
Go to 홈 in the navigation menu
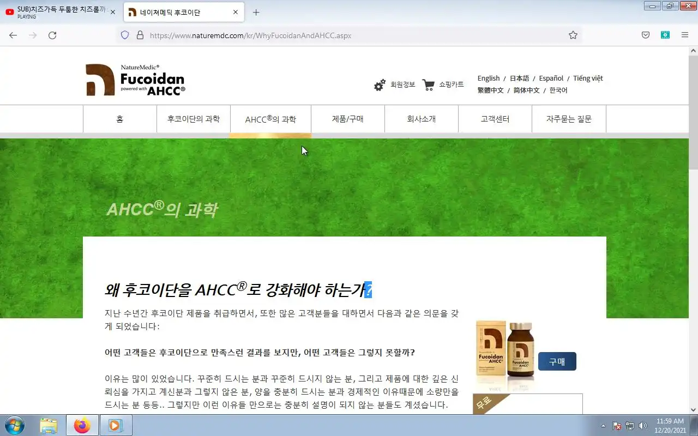pyautogui.click(x=120, y=119)
